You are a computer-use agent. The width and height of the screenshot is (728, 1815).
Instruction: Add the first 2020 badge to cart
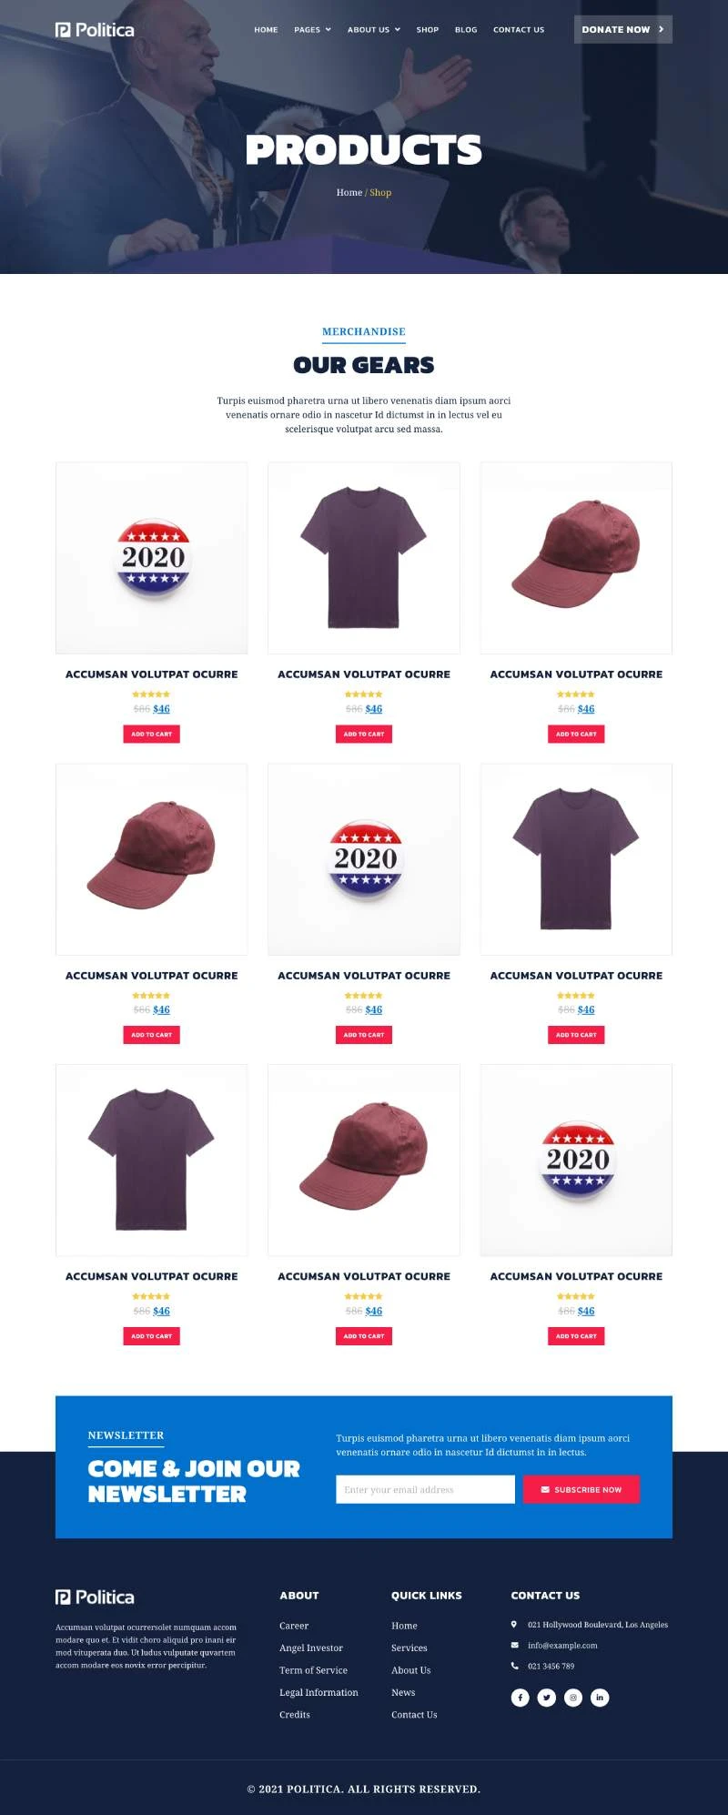[151, 734]
